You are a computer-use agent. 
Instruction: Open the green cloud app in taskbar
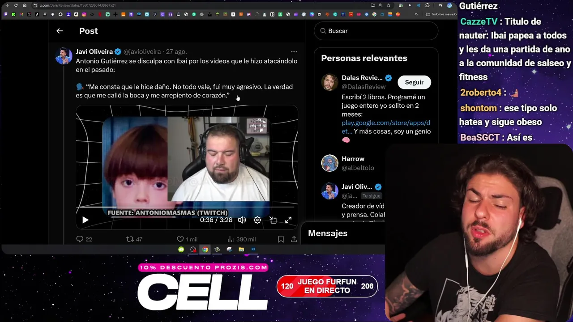(181, 250)
